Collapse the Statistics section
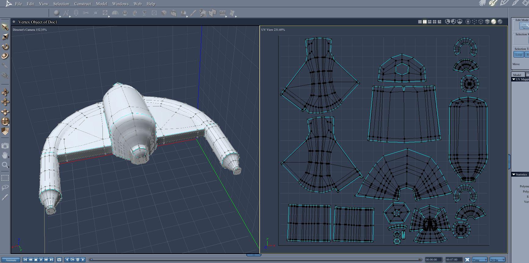529x263 pixels. (514, 175)
